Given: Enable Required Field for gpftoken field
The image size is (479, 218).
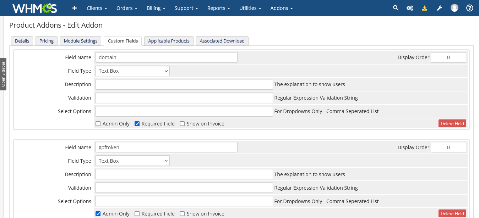Looking at the screenshot, I should coord(137,214).
